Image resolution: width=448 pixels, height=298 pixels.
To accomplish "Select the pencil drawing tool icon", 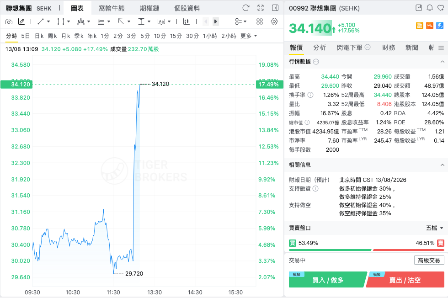I will (x=21, y=21).
